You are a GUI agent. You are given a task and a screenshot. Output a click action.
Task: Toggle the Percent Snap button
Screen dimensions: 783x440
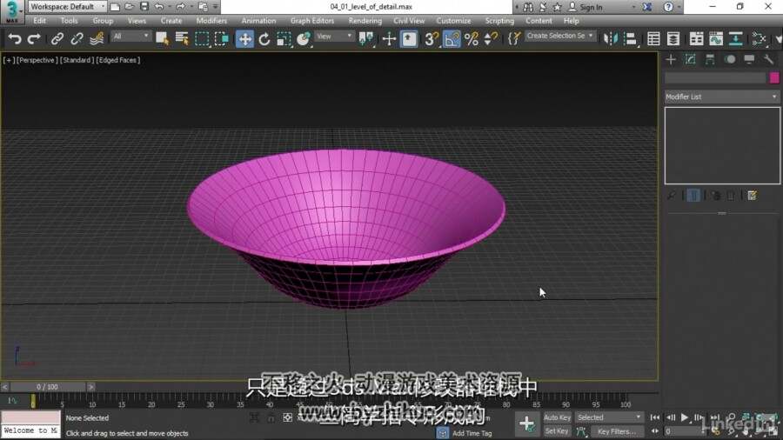click(x=471, y=38)
